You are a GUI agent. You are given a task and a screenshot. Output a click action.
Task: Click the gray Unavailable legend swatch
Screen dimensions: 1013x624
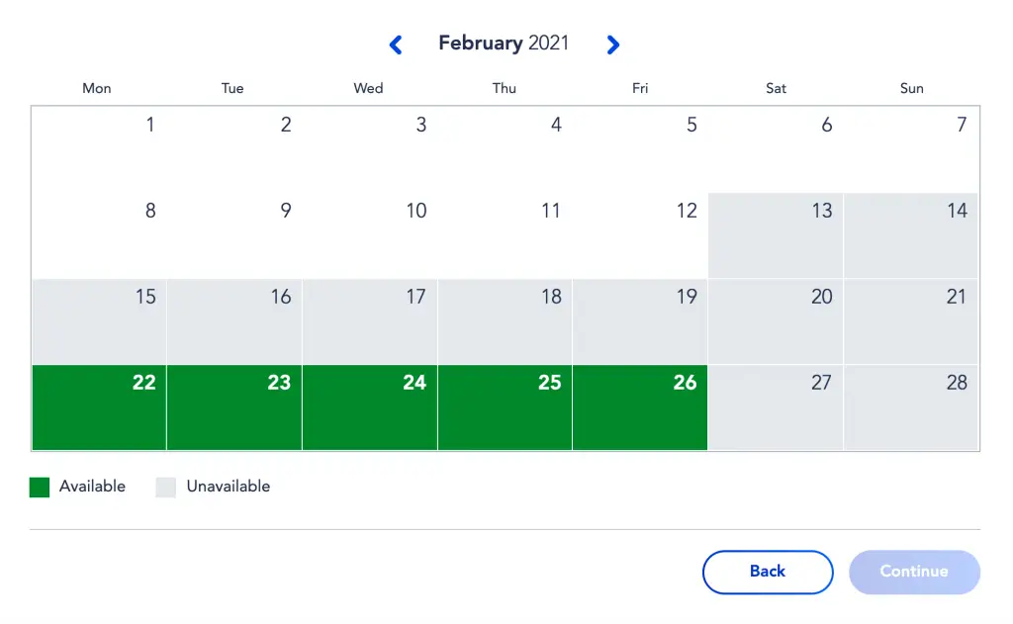(x=166, y=488)
